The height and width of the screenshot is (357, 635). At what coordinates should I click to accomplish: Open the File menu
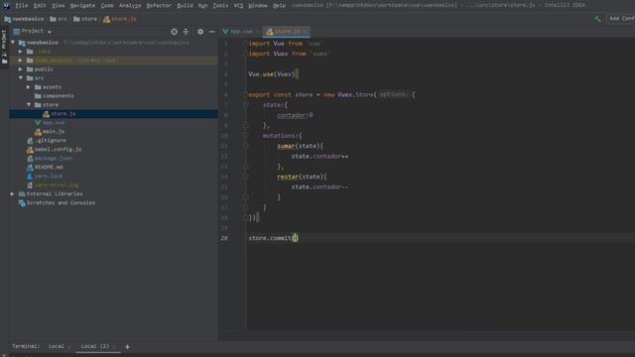coord(22,5)
